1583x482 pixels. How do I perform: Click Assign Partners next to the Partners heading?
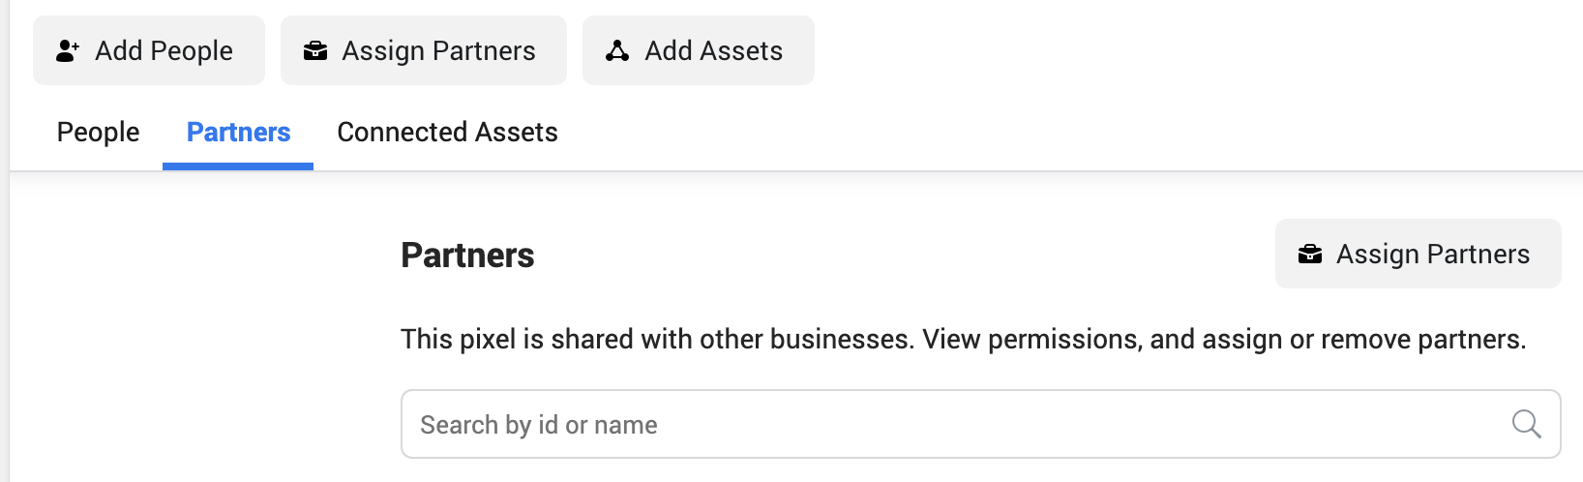pos(1419,254)
